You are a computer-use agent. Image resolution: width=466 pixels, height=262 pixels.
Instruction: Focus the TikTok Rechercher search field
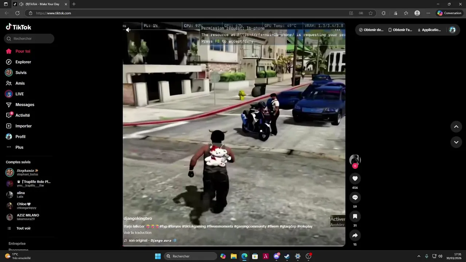29,39
